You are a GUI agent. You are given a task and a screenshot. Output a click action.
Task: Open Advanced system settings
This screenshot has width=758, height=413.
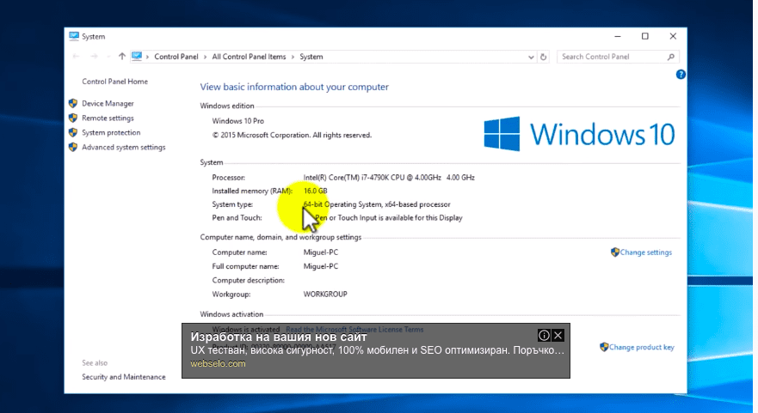123,148
